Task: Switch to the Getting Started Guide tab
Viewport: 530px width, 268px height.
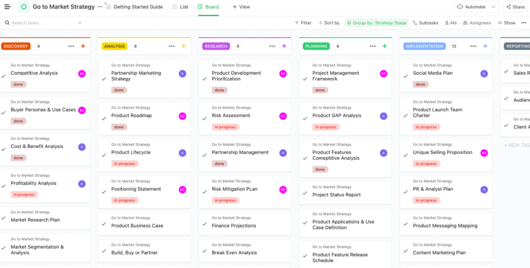Action: tap(134, 7)
